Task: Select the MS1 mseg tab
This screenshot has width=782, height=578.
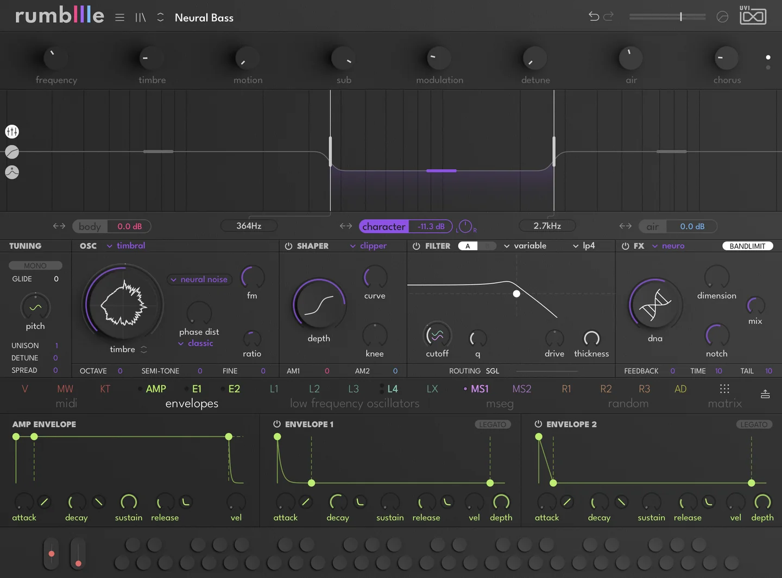Action: coord(480,389)
